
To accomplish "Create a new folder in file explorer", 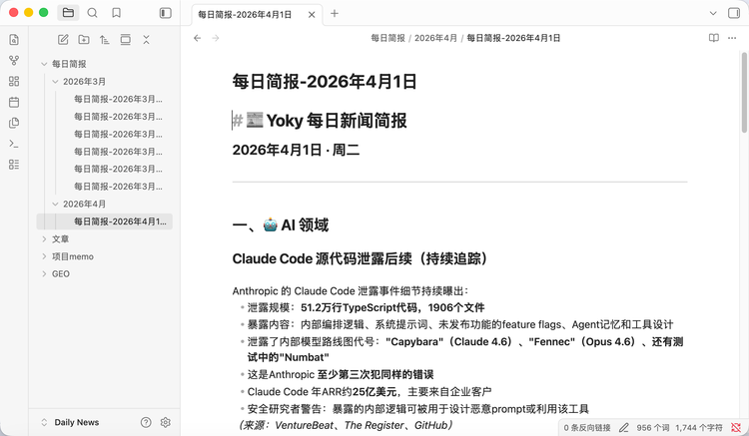I will click(84, 40).
